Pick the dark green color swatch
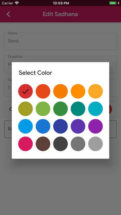This screenshot has width=121, height=215. click(x=60, y=109)
